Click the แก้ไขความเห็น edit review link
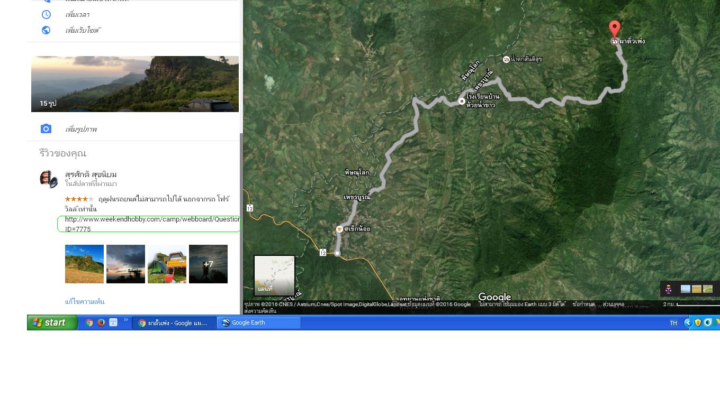 tap(85, 301)
